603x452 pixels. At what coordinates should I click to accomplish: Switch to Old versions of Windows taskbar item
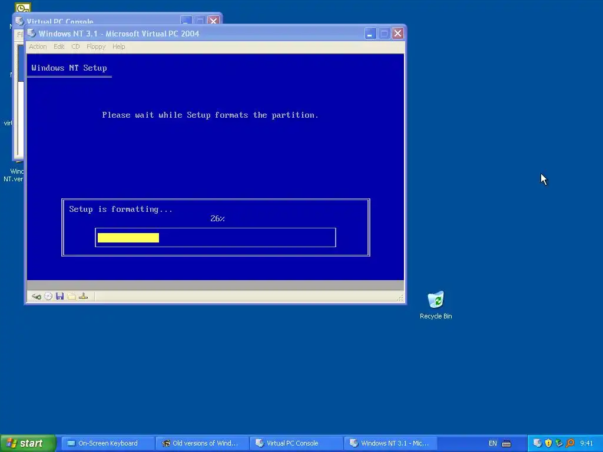tap(202, 443)
